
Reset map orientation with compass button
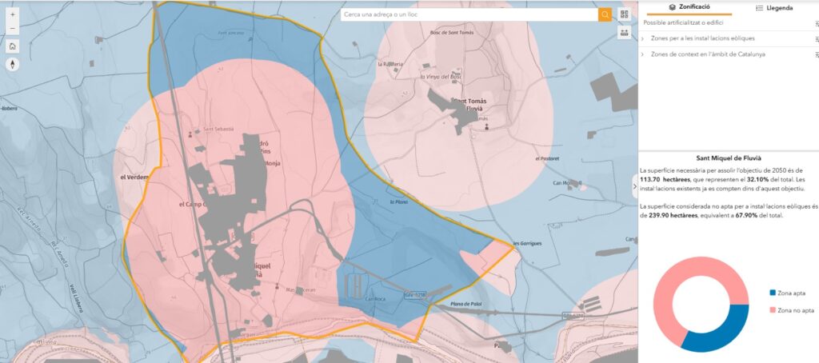pyautogui.click(x=13, y=65)
